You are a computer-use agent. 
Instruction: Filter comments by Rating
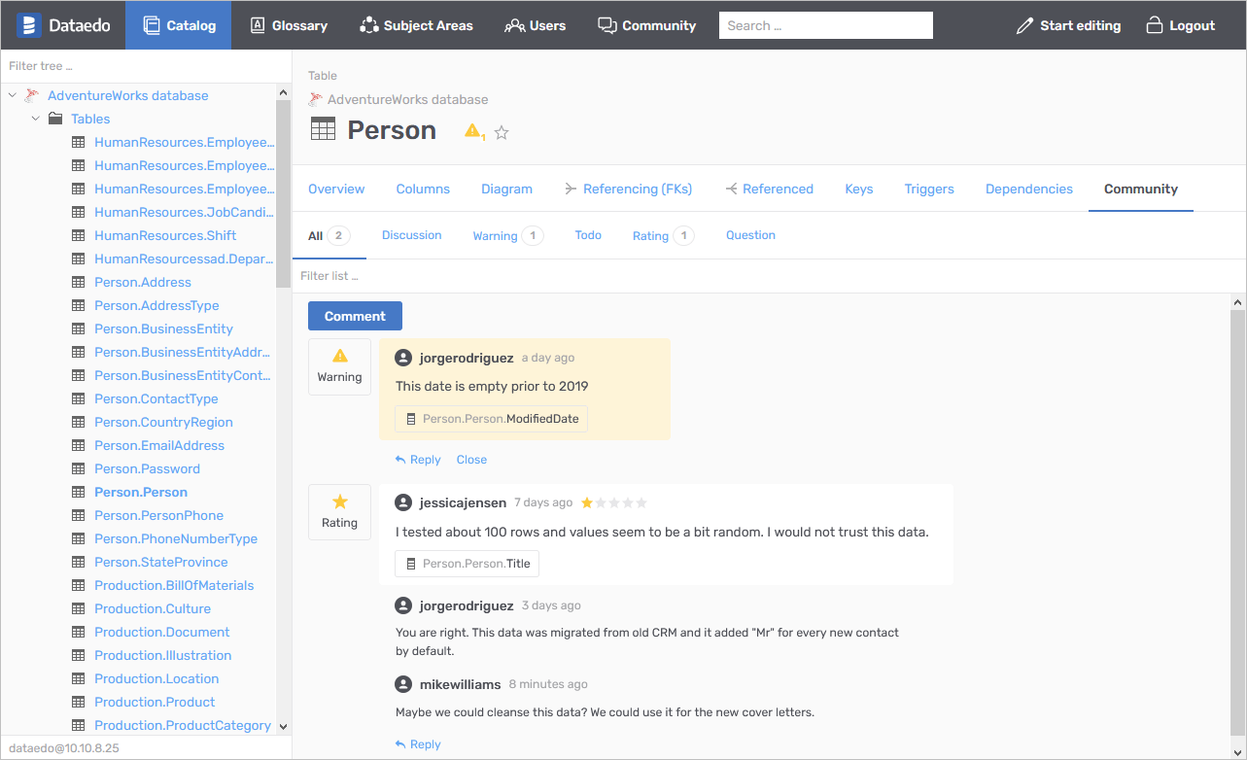point(663,235)
